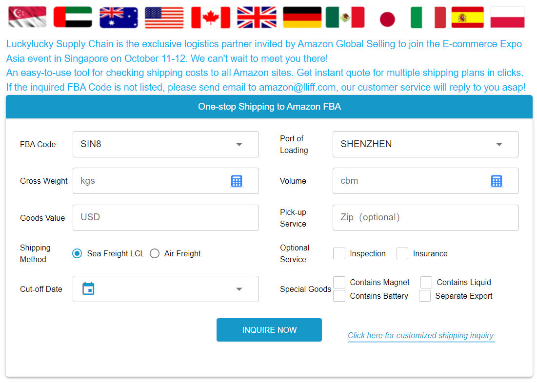The image size is (537, 383).
Task: Choose the Australia flag icon
Action: click(119, 17)
